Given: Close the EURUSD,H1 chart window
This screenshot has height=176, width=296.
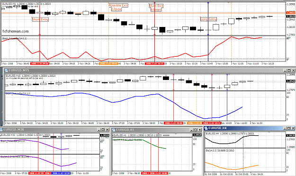Looking at the screenshot, I should click(200, 130).
